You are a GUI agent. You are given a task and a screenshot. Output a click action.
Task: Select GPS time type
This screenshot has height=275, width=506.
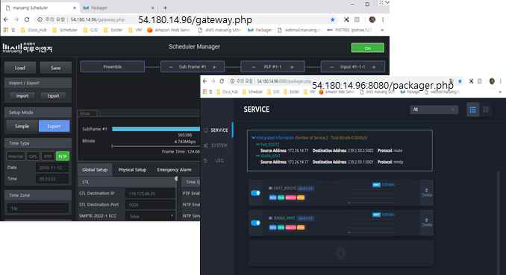(33, 157)
